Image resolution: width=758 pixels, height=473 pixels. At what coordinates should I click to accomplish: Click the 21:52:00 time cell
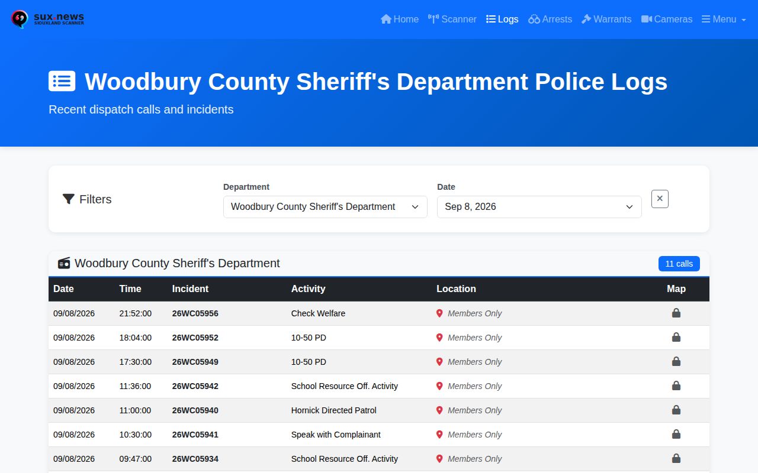(135, 313)
